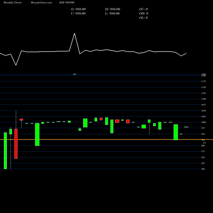Click the 875 price axis label
Image resolution: width=213 pixels, height=213 pixels.
pyautogui.click(x=203, y=151)
